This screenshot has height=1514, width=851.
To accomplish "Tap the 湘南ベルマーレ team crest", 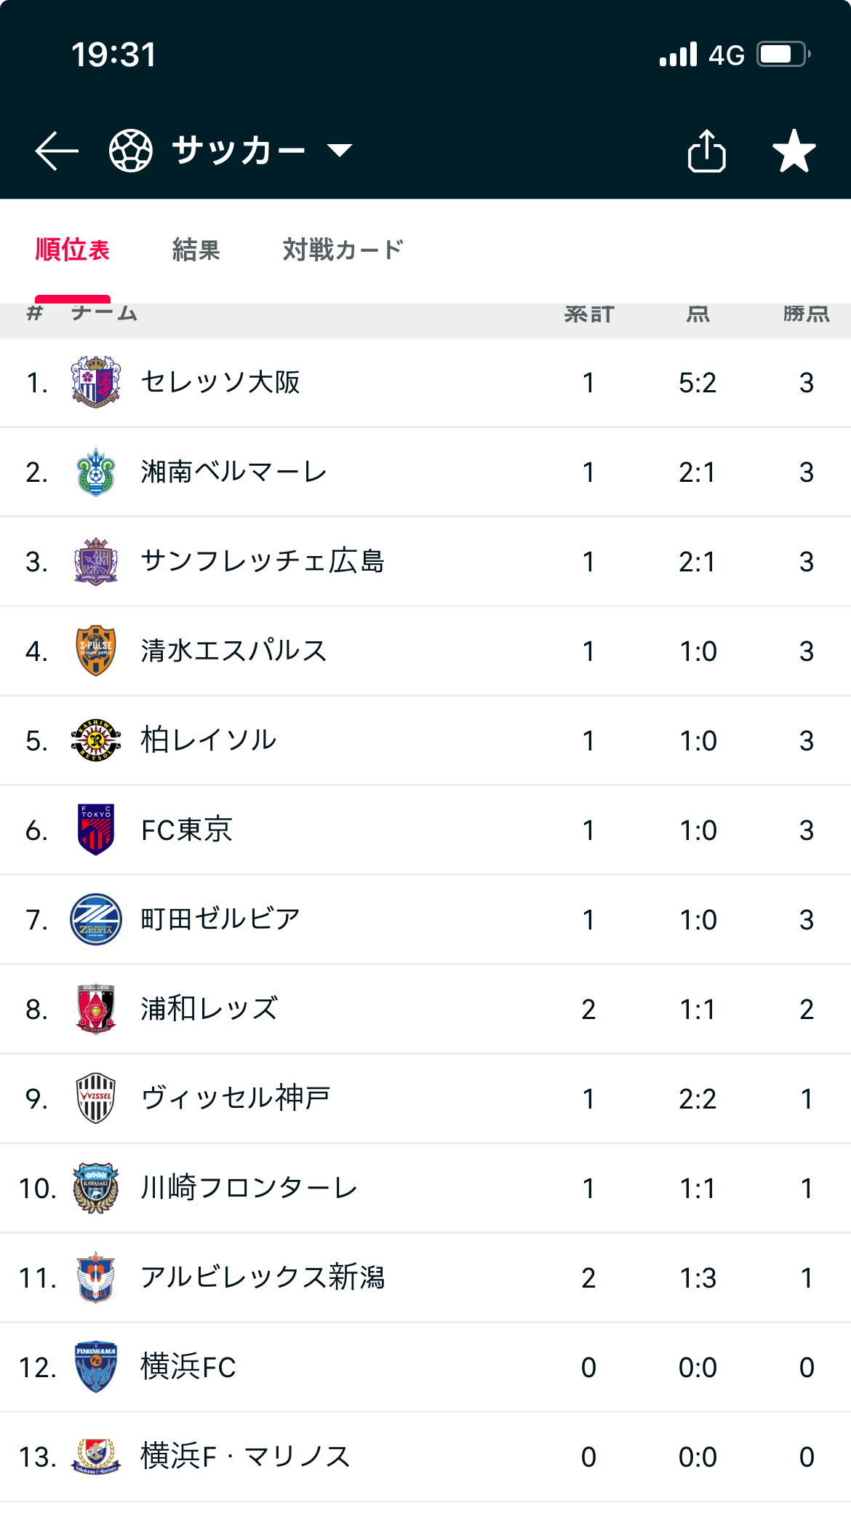I will [x=96, y=472].
